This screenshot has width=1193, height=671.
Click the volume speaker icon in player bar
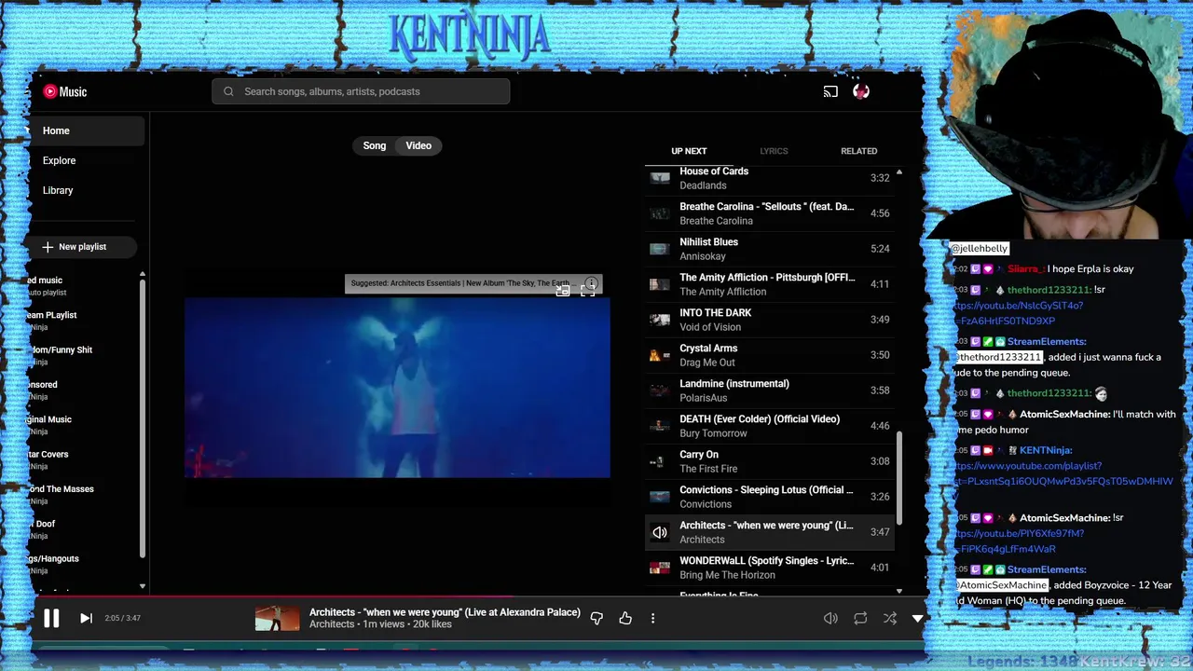coord(830,618)
